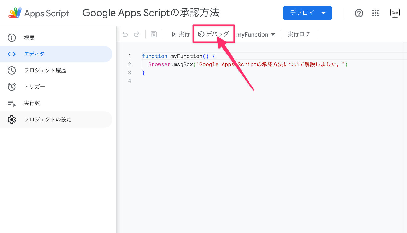Open the Google apps grid icon
407x233 pixels.
click(x=375, y=13)
